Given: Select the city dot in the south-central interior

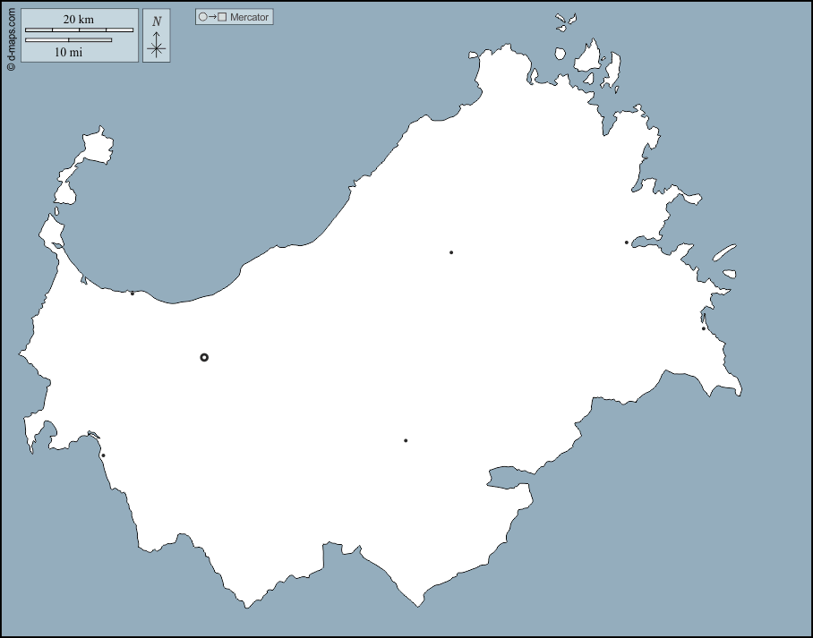Looking at the screenshot, I should click(x=406, y=440).
